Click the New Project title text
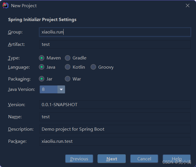The image size is (196, 167). 24,6
